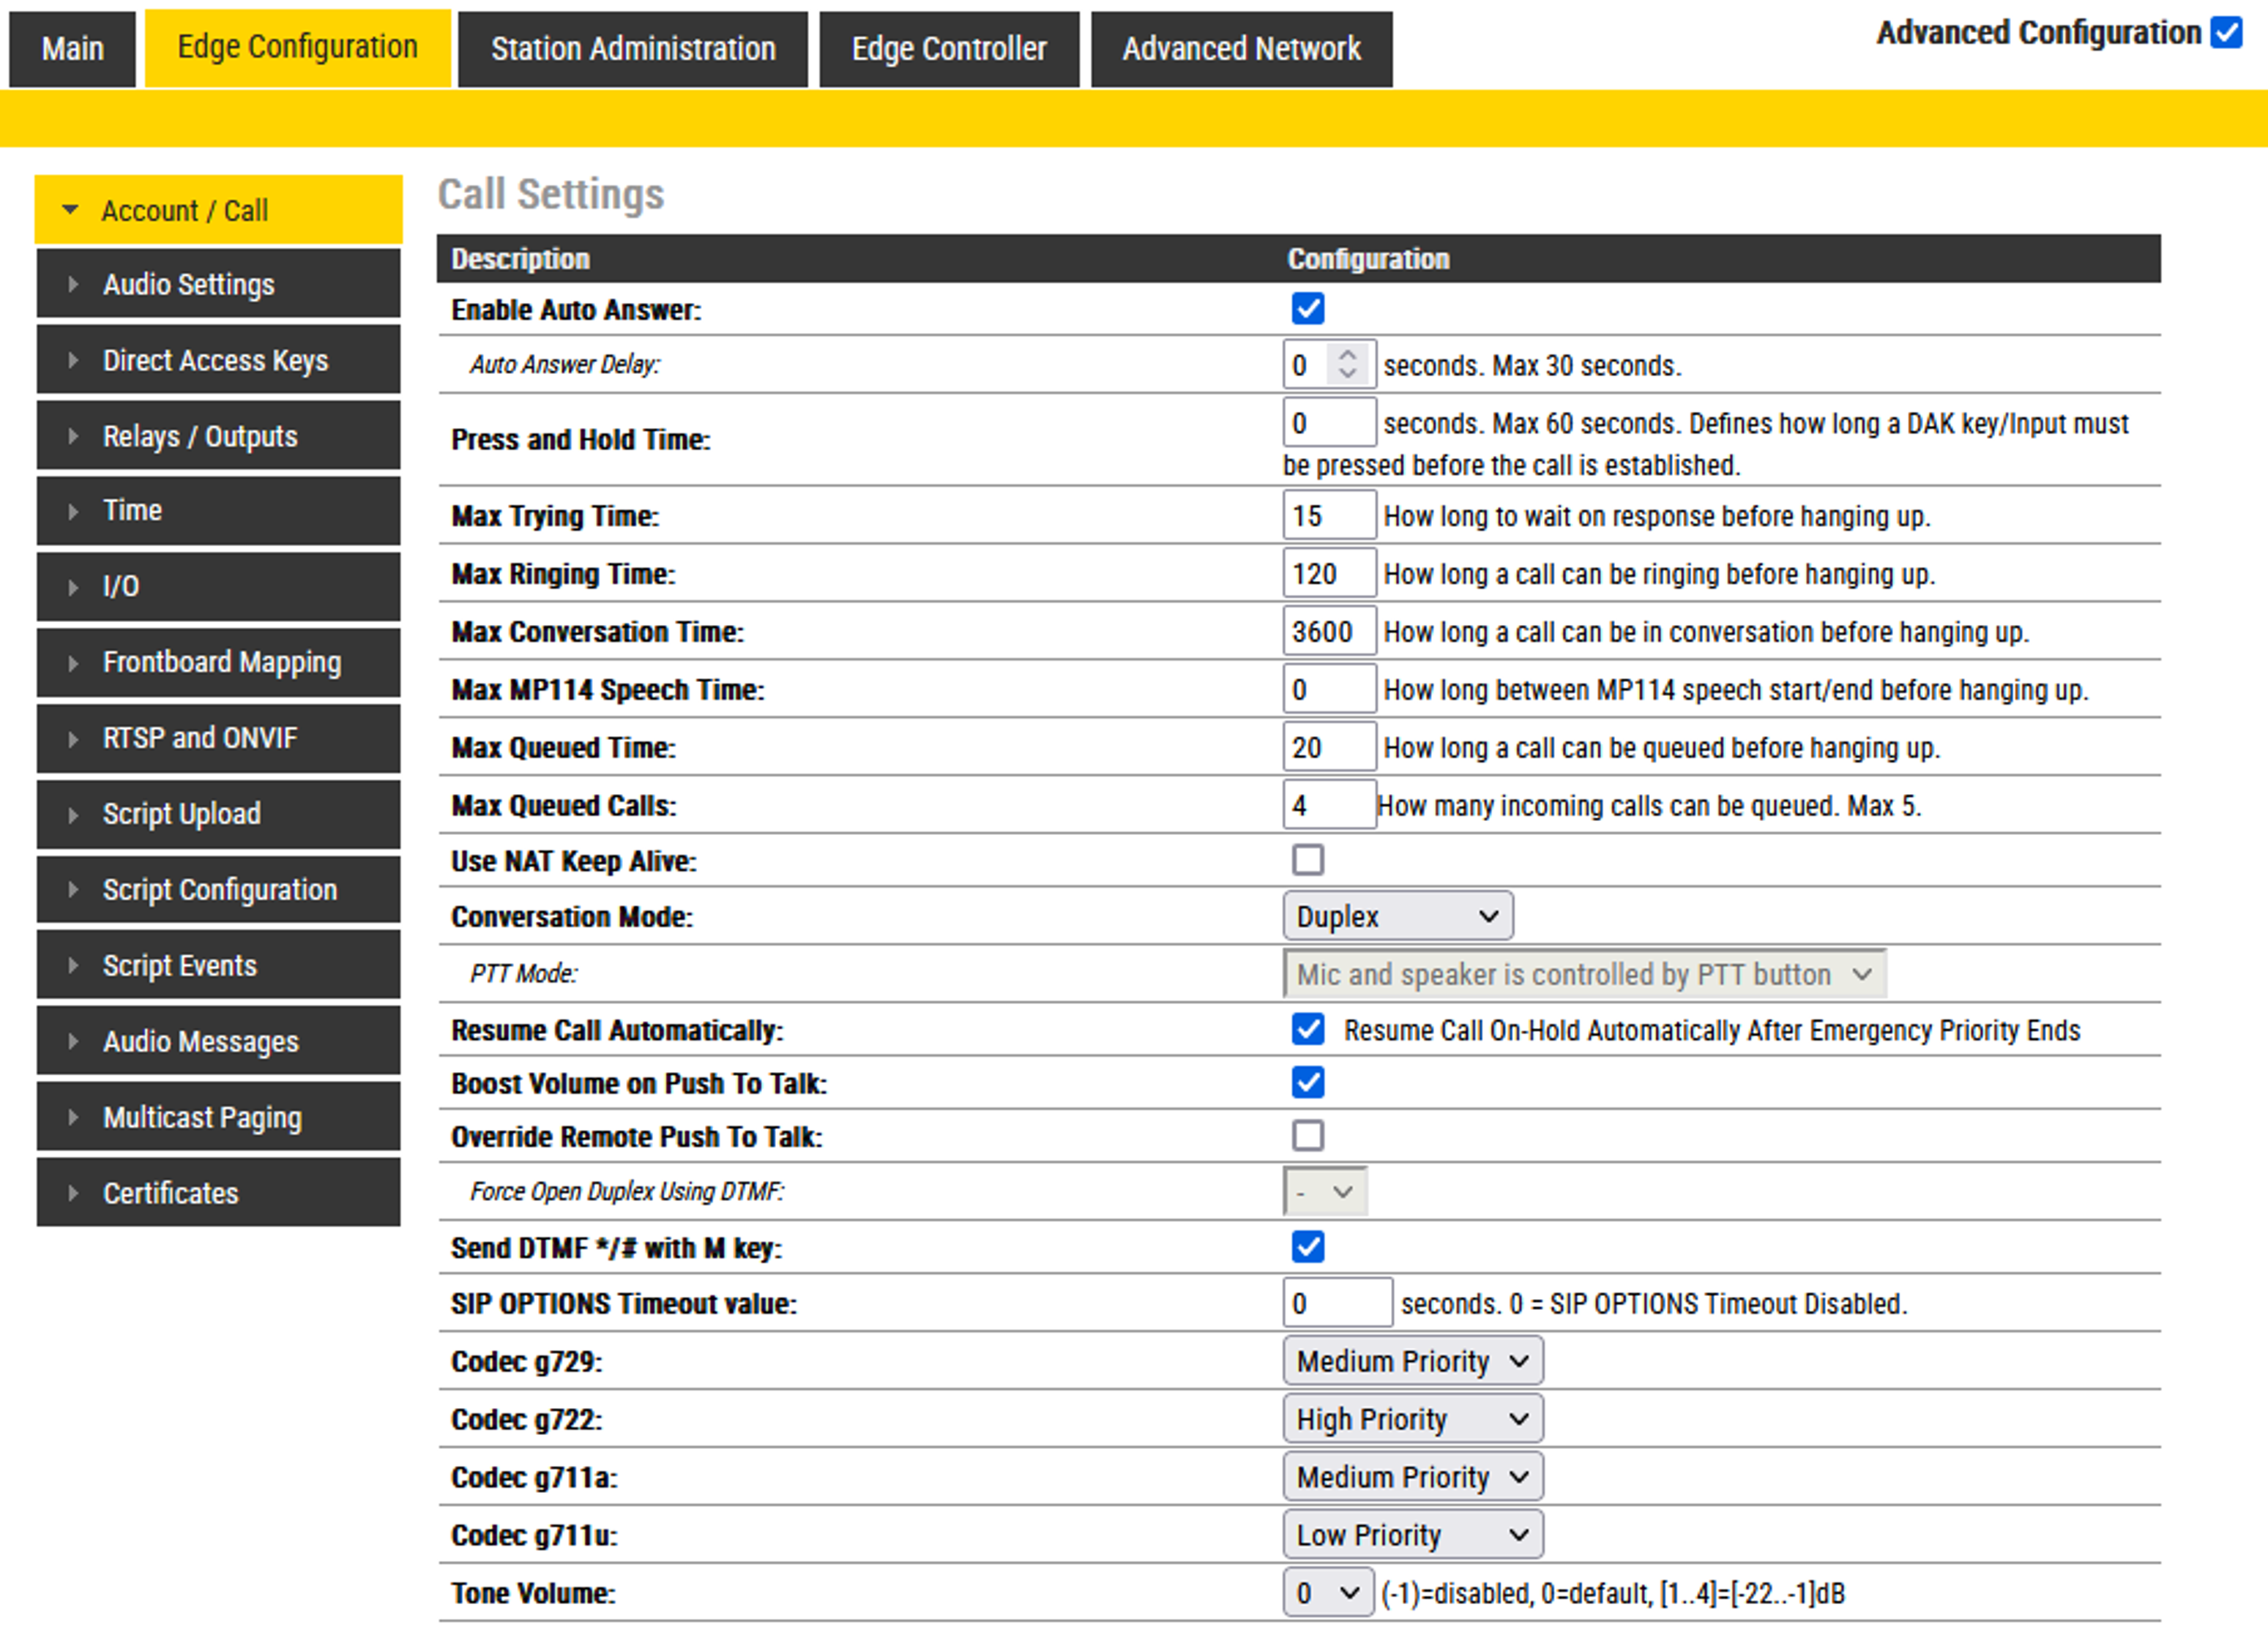Uncheck Enable Auto Answer checkbox

tap(1307, 309)
